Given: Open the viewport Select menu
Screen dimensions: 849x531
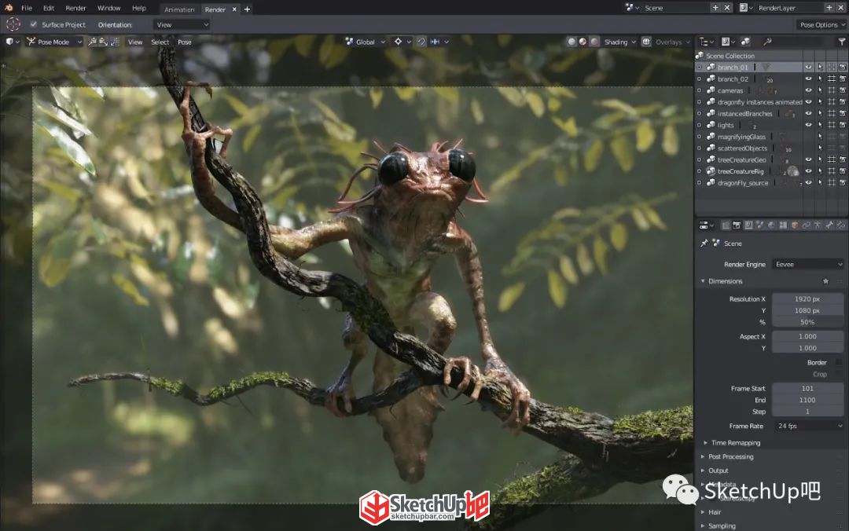Looking at the screenshot, I should (x=160, y=42).
